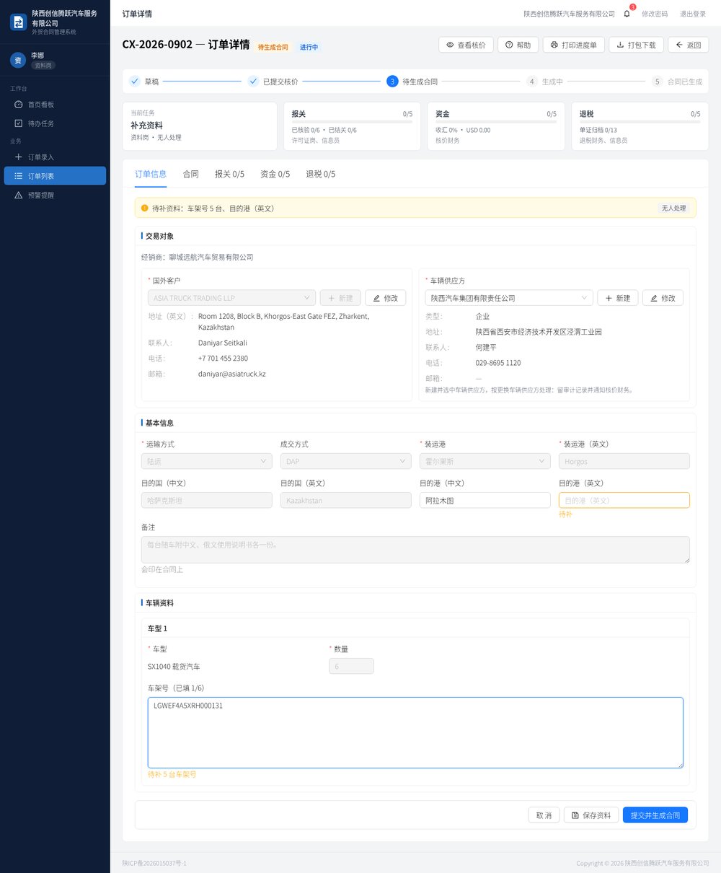Click 新建 next to 车辆供应方
This screenshot has height=873, width=721.
tap(618, 298)
